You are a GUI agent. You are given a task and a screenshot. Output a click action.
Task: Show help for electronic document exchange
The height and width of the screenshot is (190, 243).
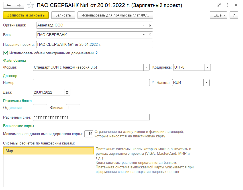point(97,53)
